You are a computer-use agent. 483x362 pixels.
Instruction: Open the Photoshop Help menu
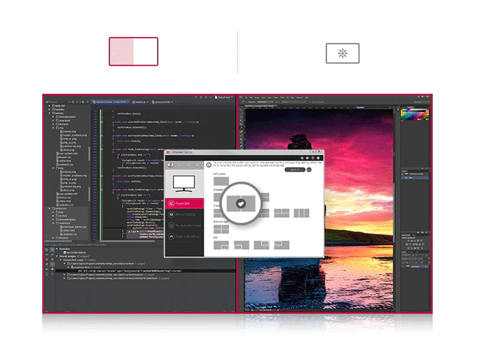point(307,98)
